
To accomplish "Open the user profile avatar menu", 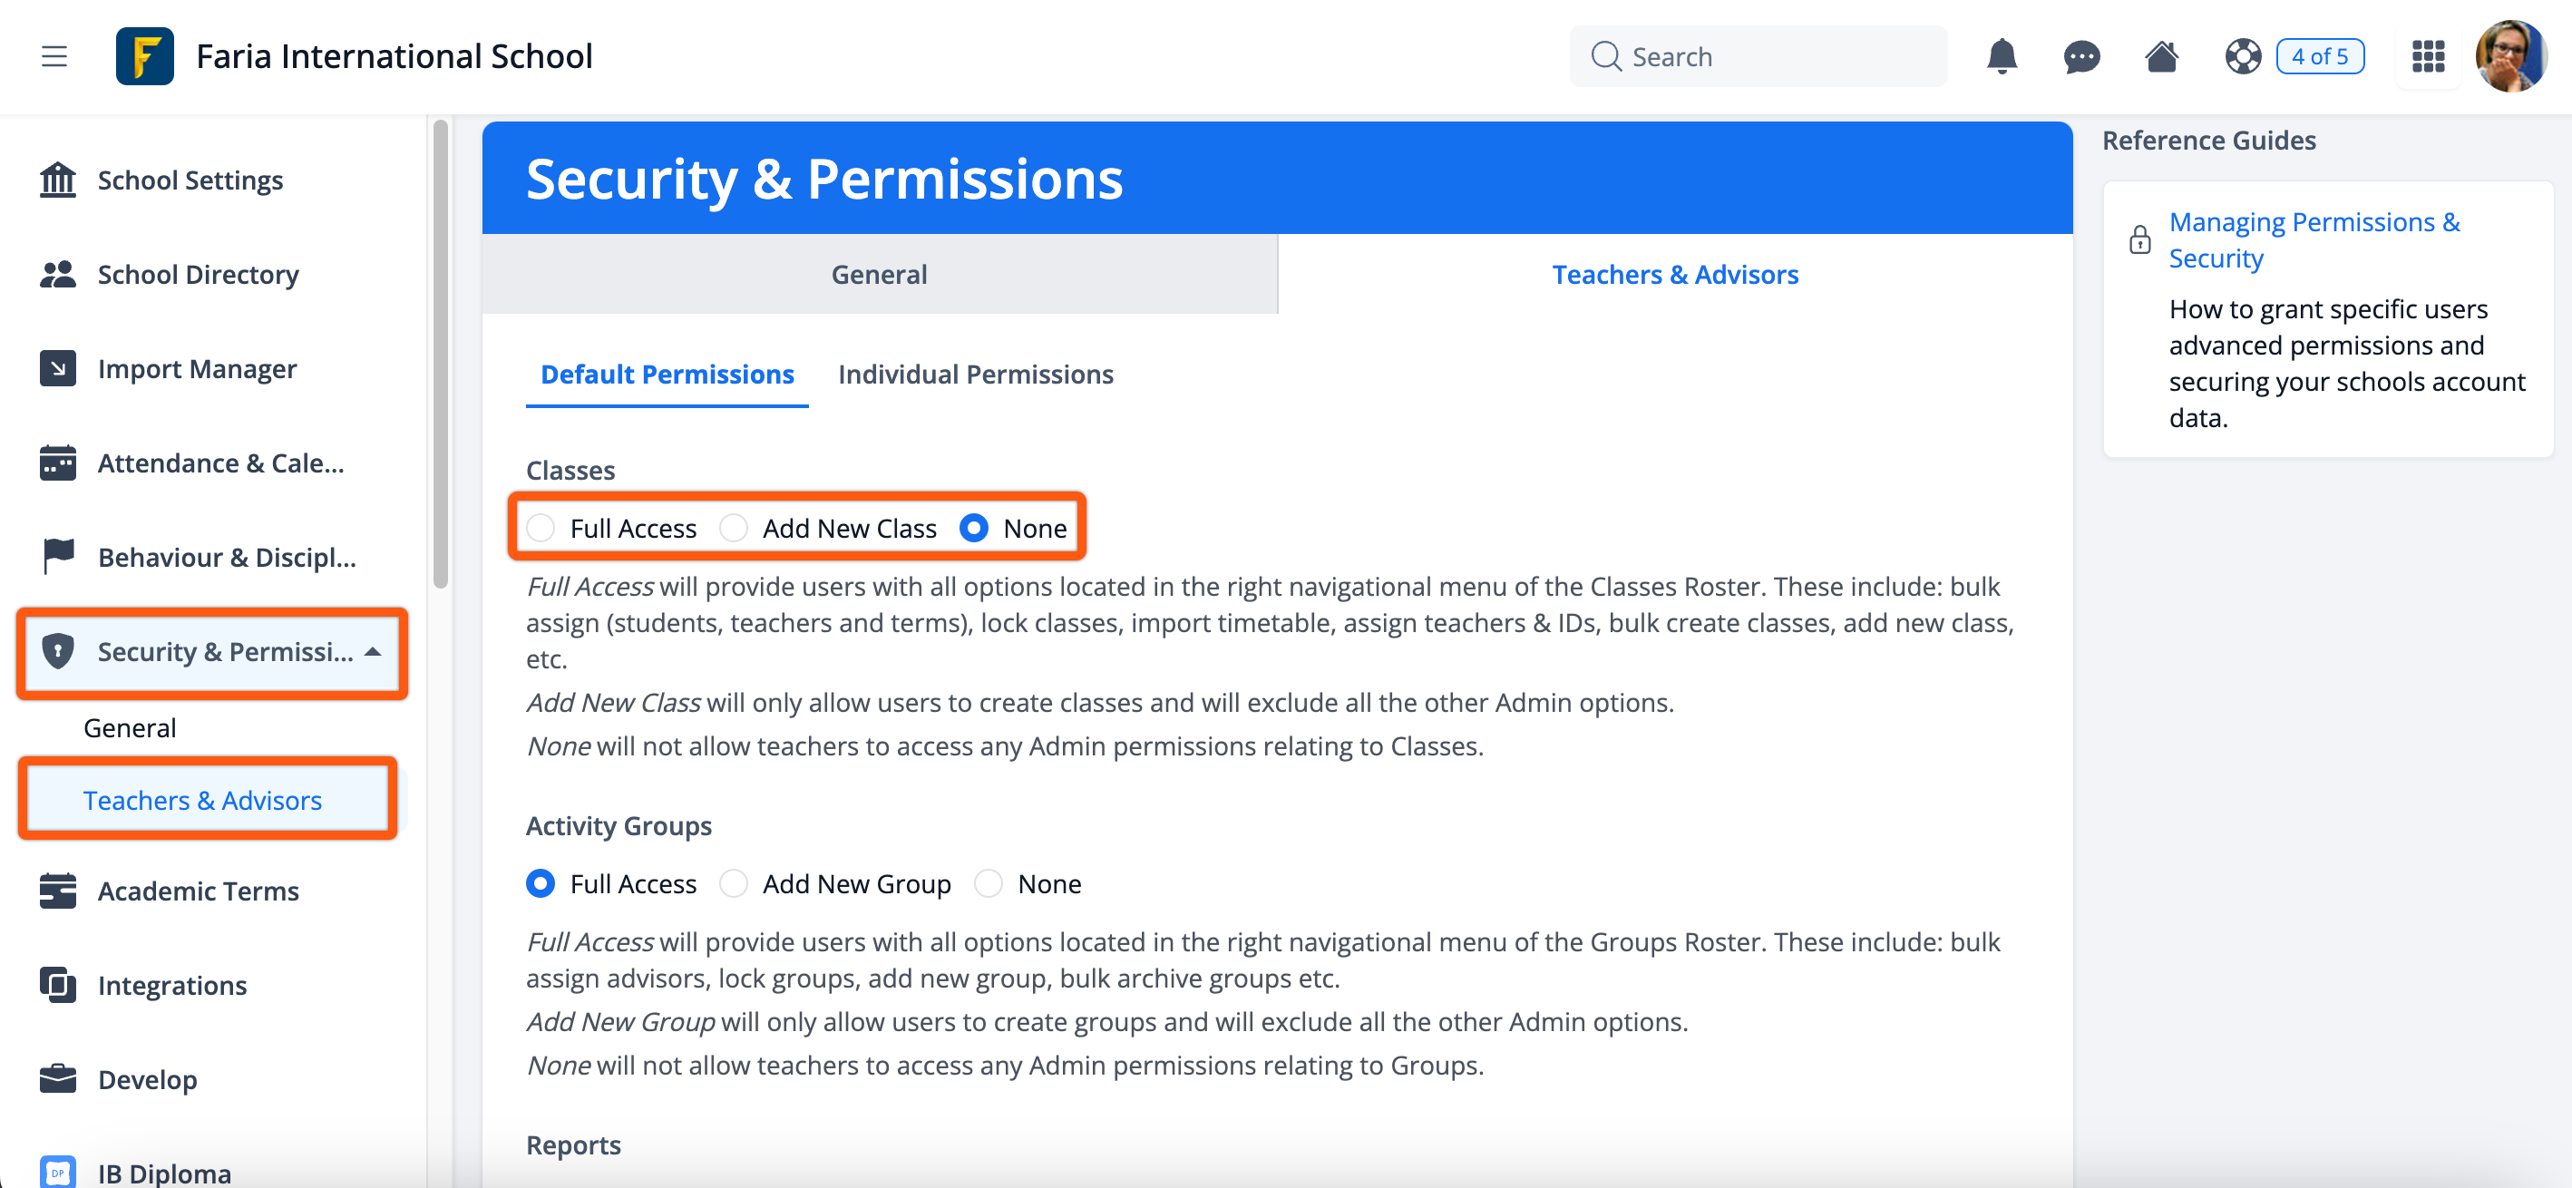I will [2511, 57].
